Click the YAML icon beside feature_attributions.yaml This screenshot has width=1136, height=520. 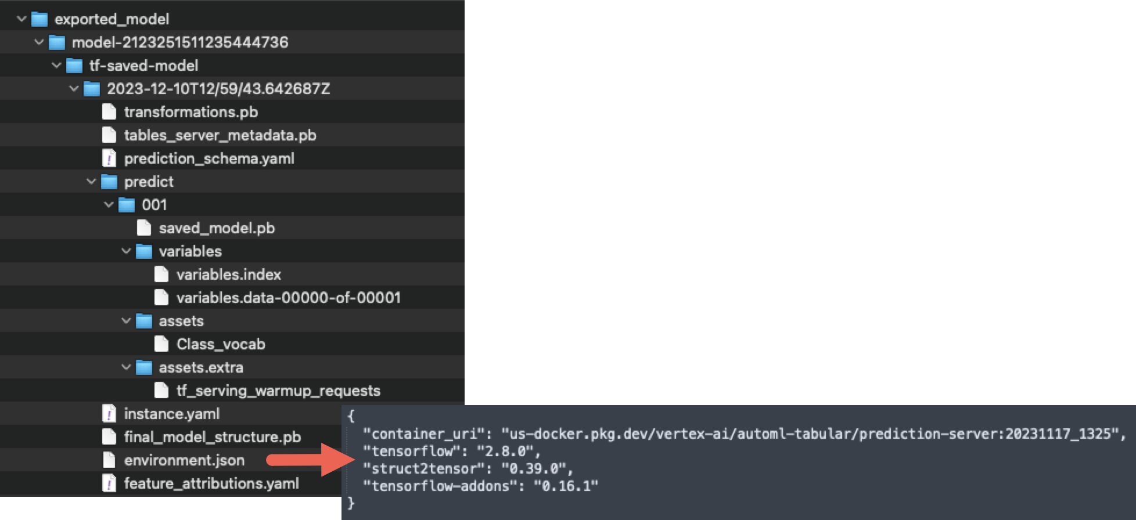[x=108, y=483]
